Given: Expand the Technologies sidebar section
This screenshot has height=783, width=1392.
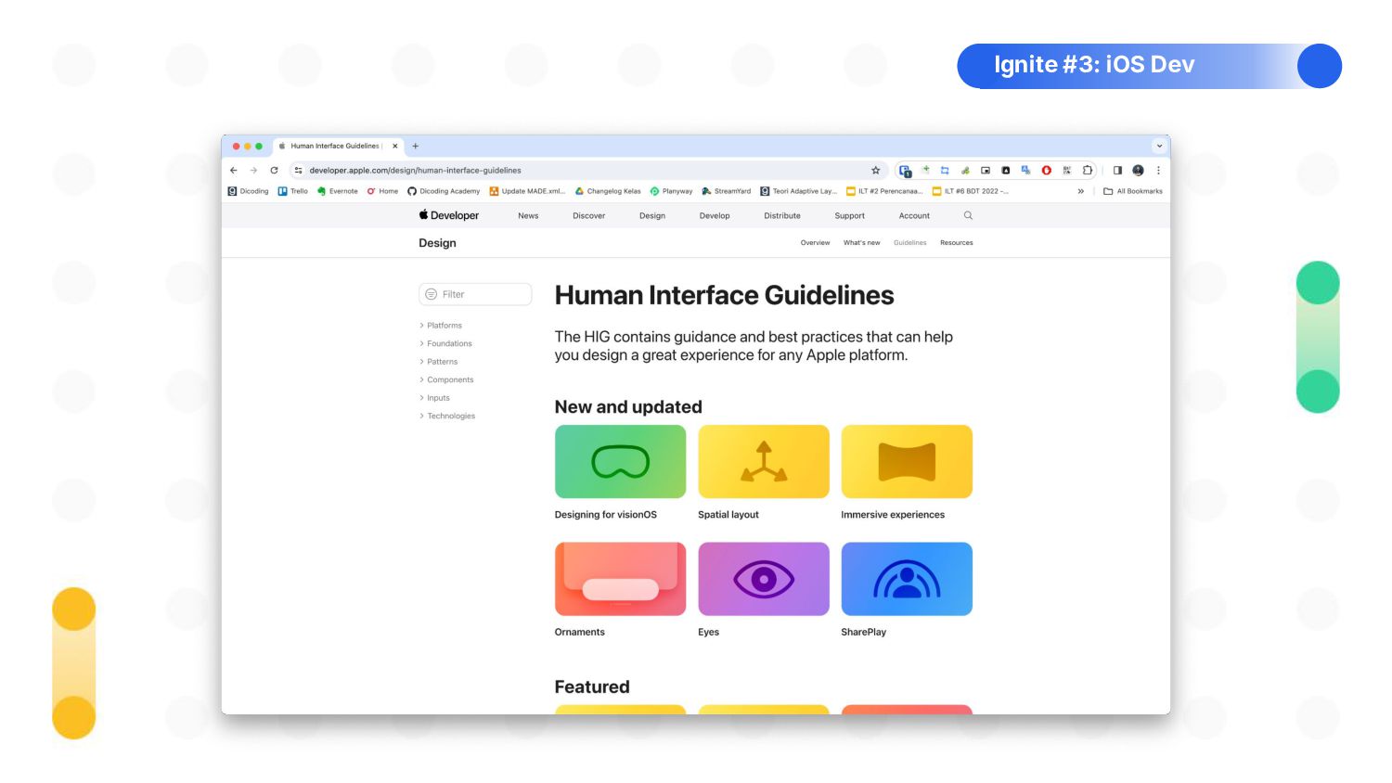Looking at the screenshot, I should click(447, 416).
